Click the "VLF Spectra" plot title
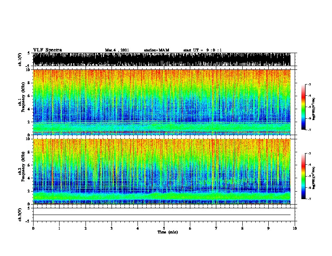The width and height of the screenshot is (332, 256). pos(47,50)
